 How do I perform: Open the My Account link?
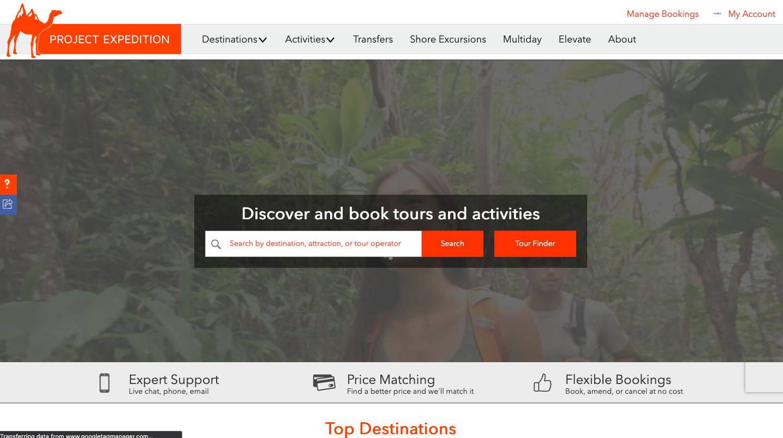click(x=751, y=14)
